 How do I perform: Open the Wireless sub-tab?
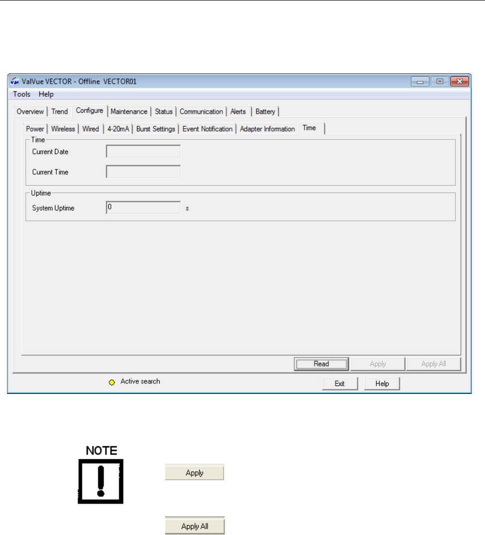(x=63, y=129)
